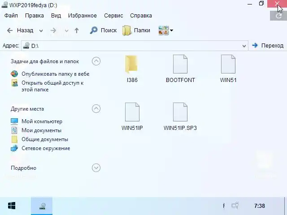Viewport: 287px width, 215px height.
Task: Click the refresh icon below close button
Action: tap(278, 16)
